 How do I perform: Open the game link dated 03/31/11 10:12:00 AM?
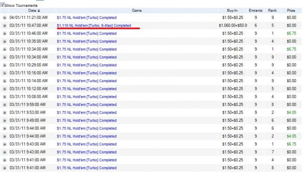pyautogui.click(x=87, y=89)
